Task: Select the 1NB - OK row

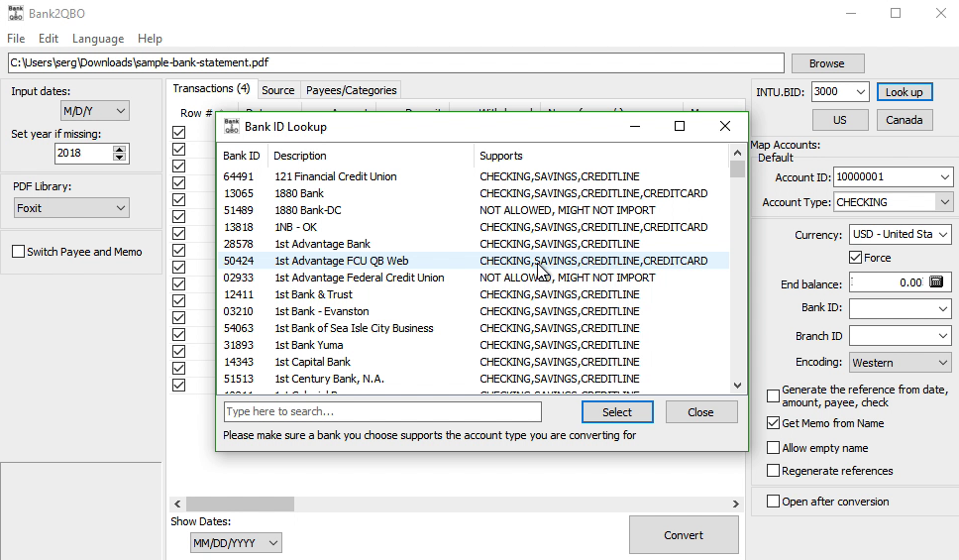Action: (x=473, y=227)
